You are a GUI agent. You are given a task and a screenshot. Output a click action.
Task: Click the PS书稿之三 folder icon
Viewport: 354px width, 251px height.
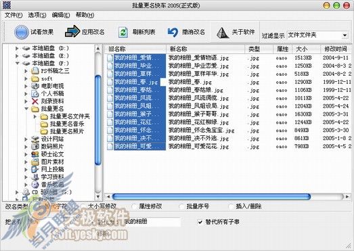[x=35, y=71]
